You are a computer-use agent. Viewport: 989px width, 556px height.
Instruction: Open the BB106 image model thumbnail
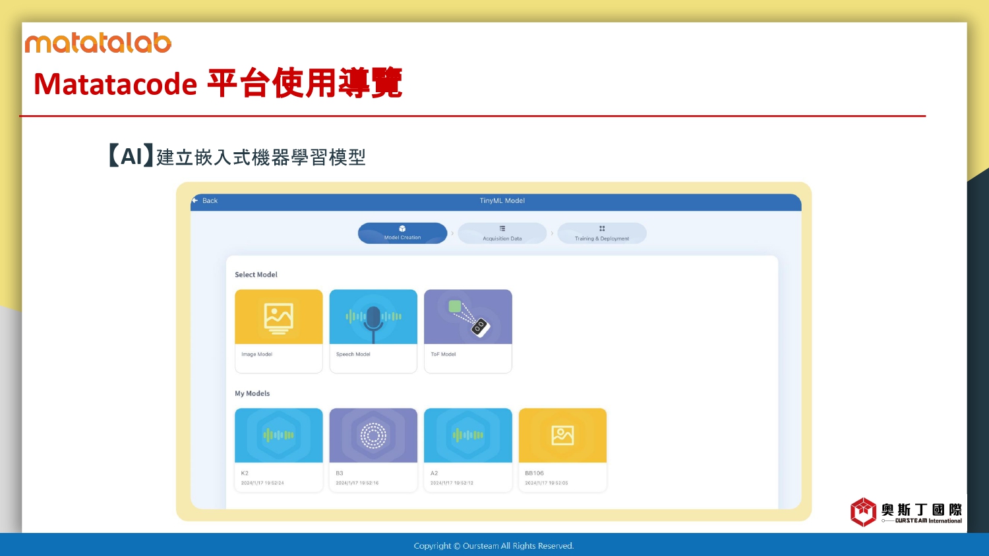(x=562, y=435)
